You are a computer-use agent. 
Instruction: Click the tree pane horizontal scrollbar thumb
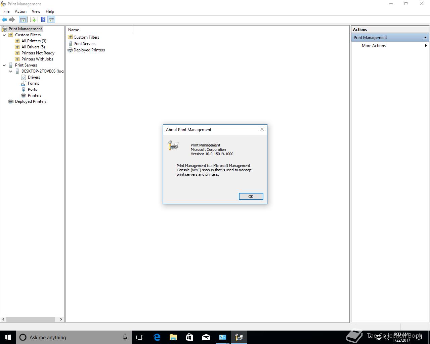(x=31, y=319)
